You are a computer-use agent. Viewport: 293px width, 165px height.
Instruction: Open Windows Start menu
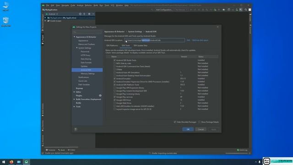click(x=4, y=162)
